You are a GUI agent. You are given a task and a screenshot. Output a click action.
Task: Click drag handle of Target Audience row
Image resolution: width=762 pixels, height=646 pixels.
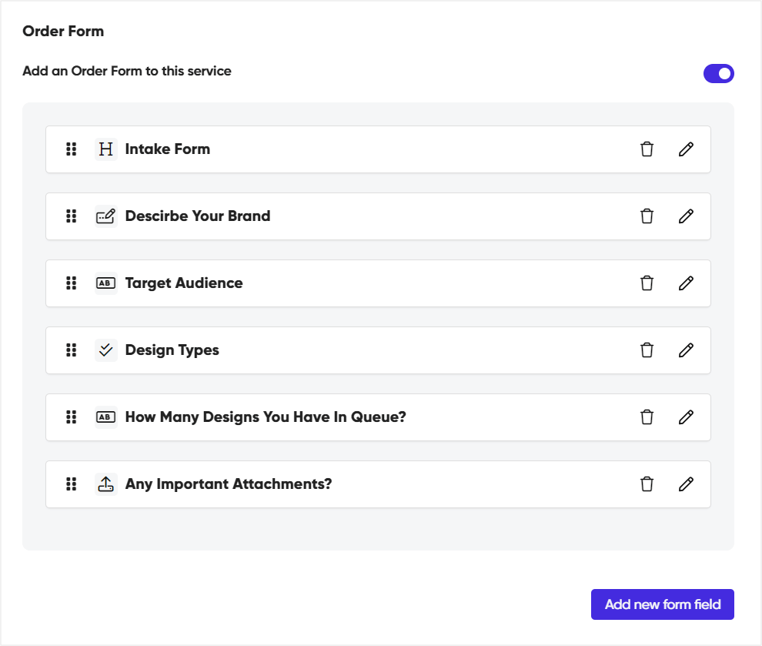[72, 283]
